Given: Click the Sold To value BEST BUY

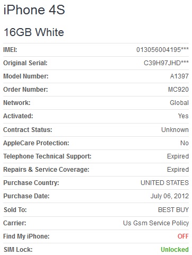Looking at the screenshot, I should (x=173, y=210).
